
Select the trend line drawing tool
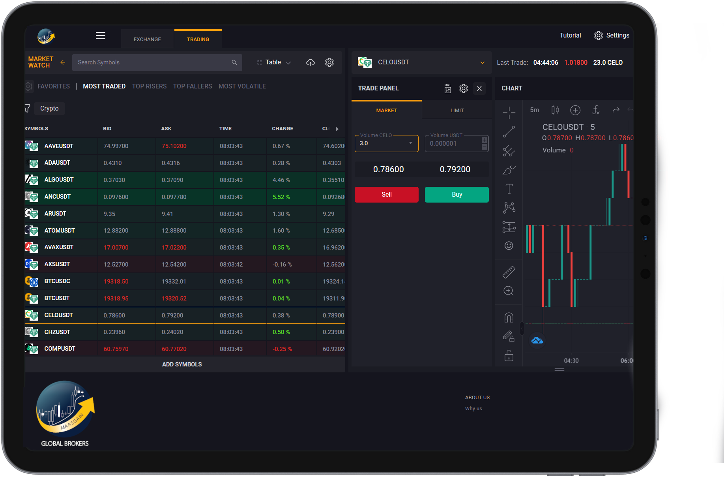(509, 131)
